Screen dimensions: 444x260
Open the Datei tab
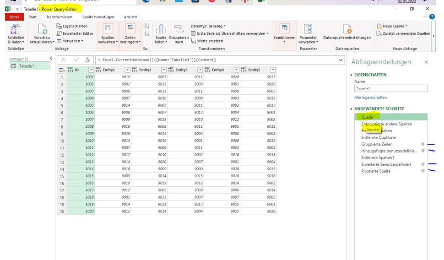14,17
